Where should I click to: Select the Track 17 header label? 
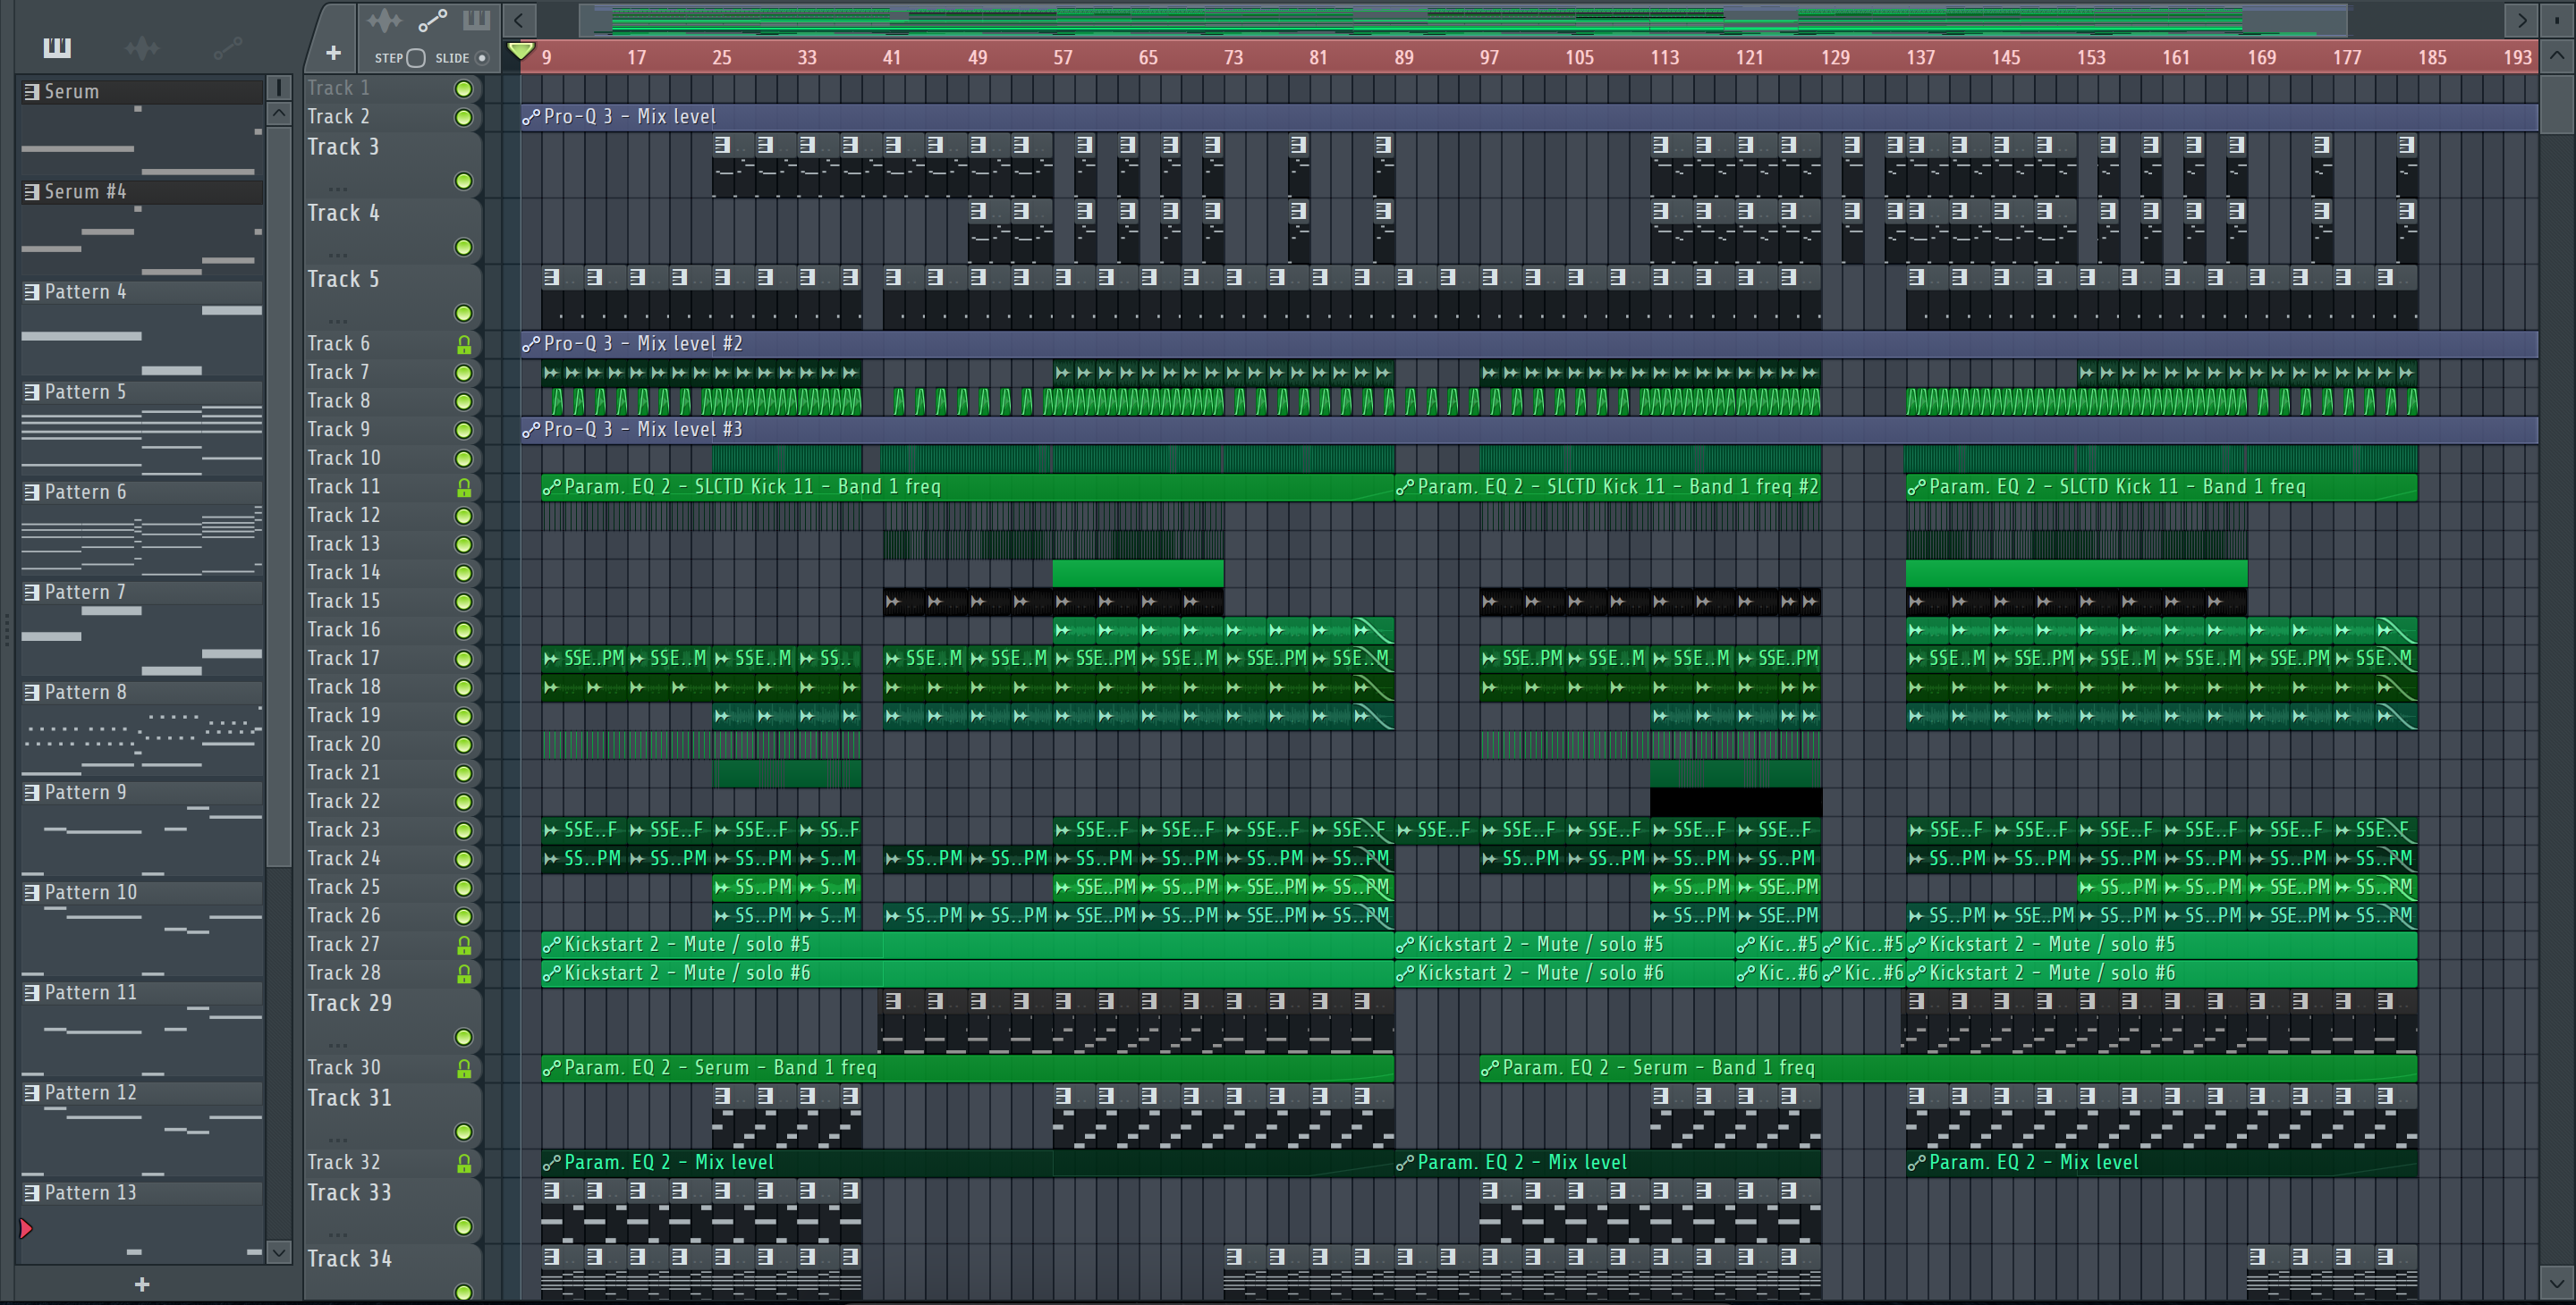(343, 659)
